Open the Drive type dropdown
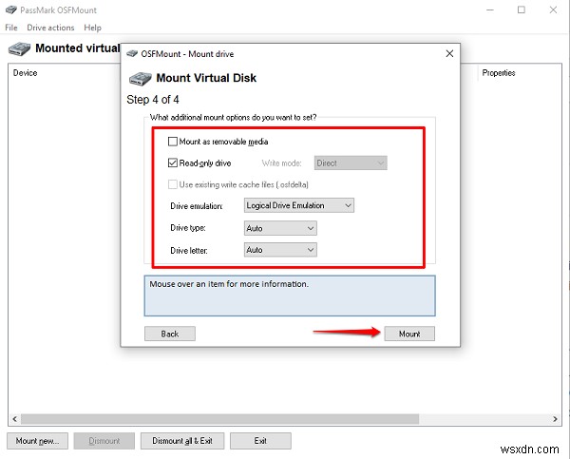Screen dimensions: 570x459 pyautogui.click(x=280, y=228)
